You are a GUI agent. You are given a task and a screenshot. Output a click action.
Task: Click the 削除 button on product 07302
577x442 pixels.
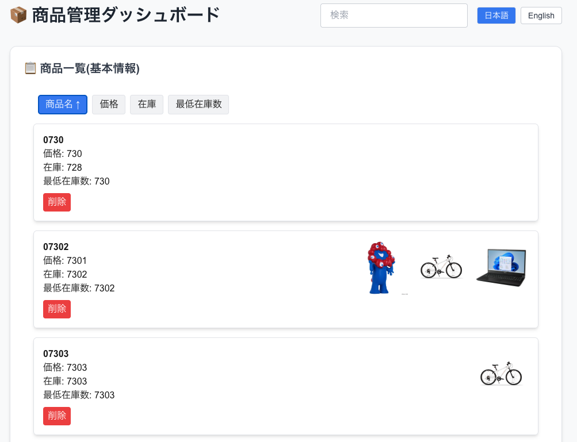(56, 309)
